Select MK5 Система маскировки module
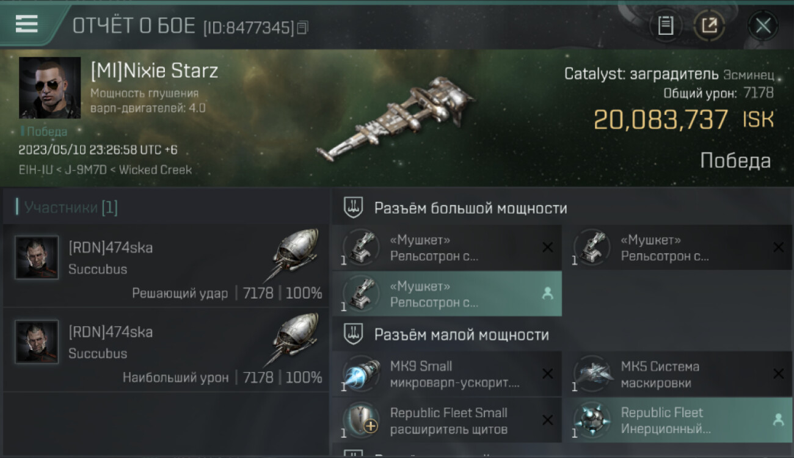This screenshot has width=794, height=458. click(x=678, y=374)
